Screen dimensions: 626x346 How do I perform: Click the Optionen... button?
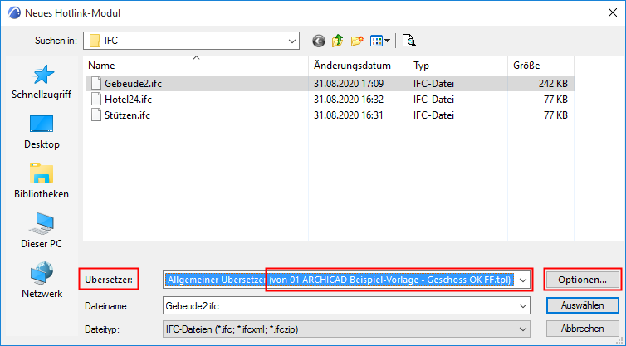point(583,280)
